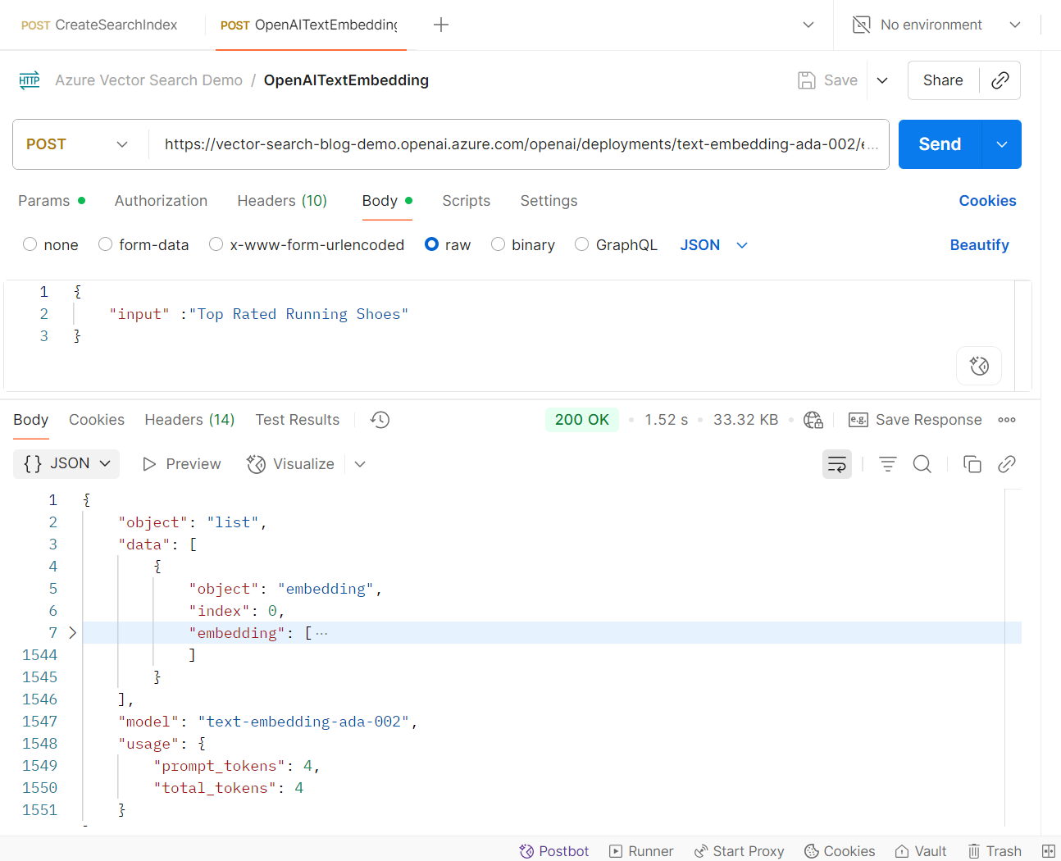Open the response JSON format dropdown
1061x861 pixels.
[66, 464]
